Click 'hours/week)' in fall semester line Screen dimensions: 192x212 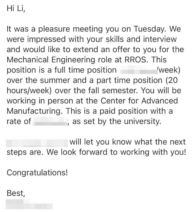coord(29,91)
